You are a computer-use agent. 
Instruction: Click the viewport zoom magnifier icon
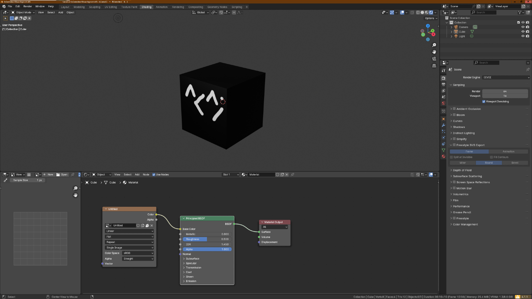[434, 45]
